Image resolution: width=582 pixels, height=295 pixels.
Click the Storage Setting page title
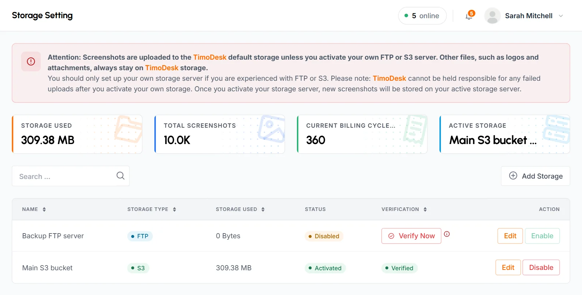tap(42, 16)
